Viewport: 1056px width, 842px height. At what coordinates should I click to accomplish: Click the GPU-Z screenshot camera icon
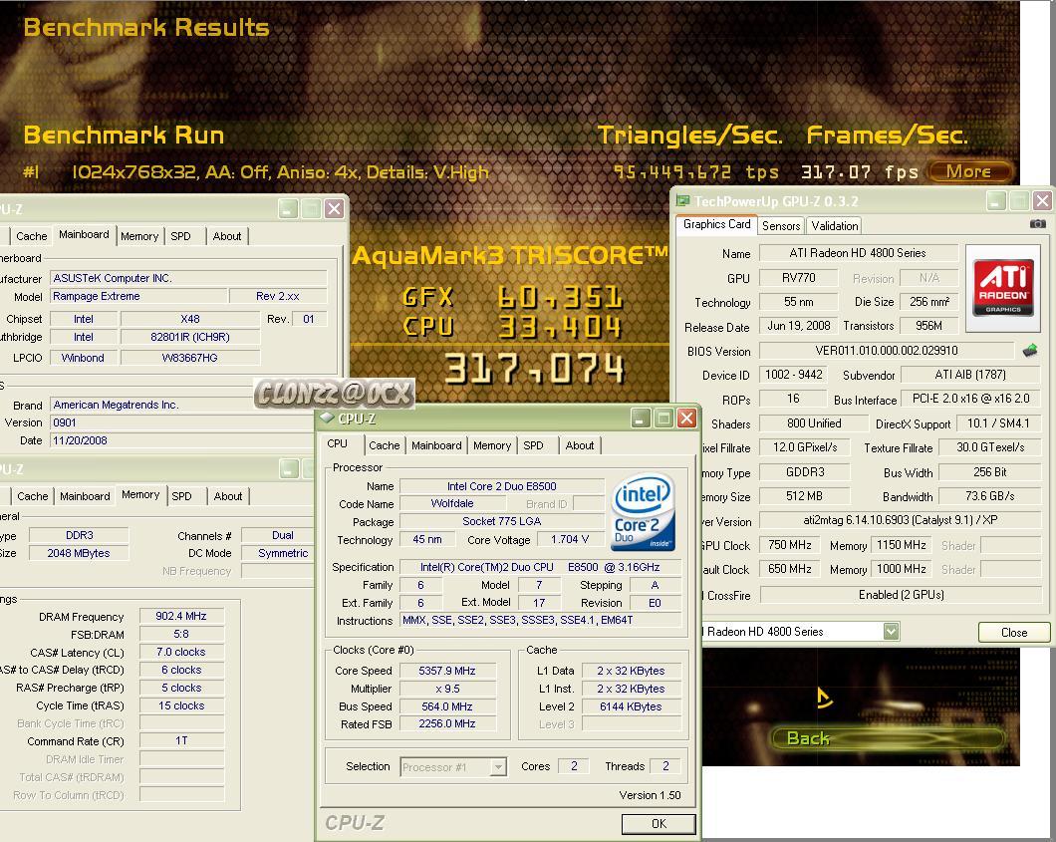1037,223
